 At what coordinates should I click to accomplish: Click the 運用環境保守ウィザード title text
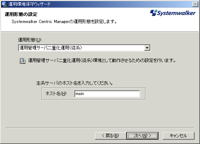[x=30, y=4]
